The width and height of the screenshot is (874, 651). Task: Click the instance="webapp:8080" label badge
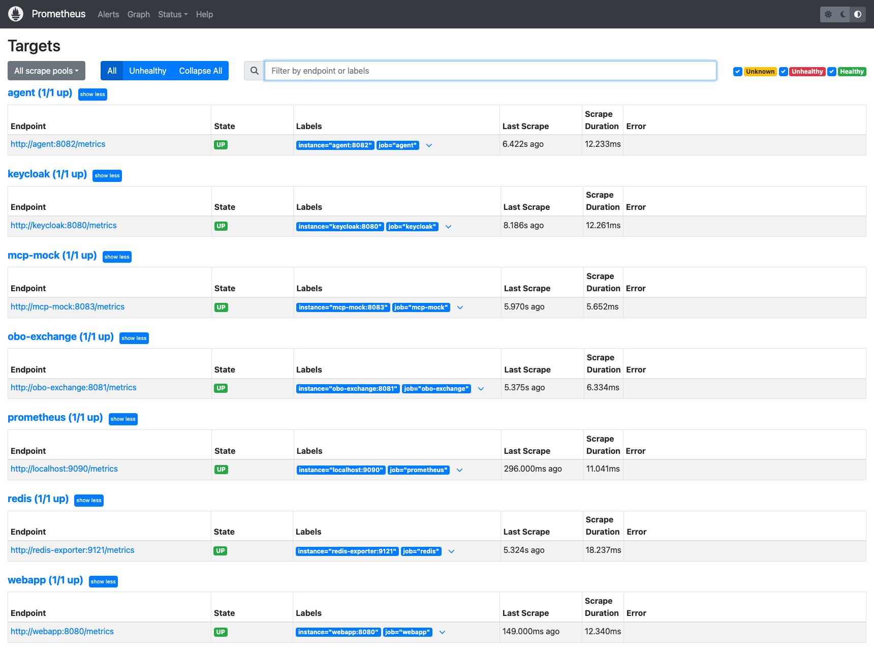(x=338, y=632)
